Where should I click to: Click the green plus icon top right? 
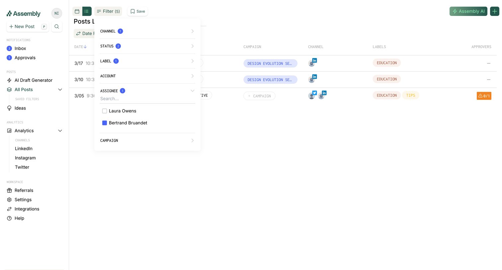pyautogui.click(x=495, y=11)
